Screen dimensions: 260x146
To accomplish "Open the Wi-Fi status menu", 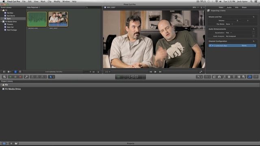I will click(217, 1).
